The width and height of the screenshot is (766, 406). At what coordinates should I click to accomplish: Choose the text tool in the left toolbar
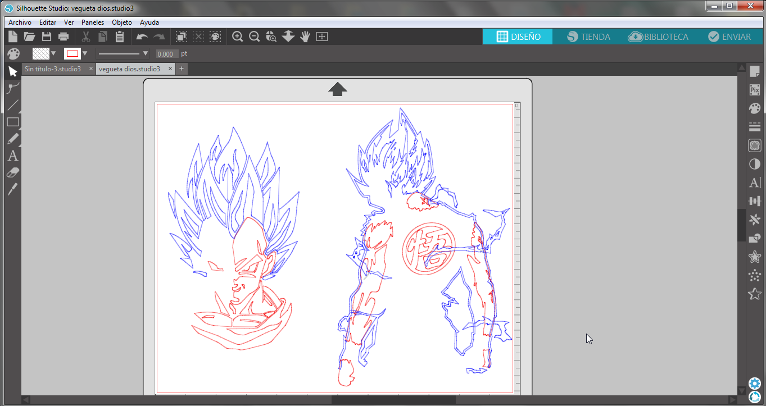12,156
